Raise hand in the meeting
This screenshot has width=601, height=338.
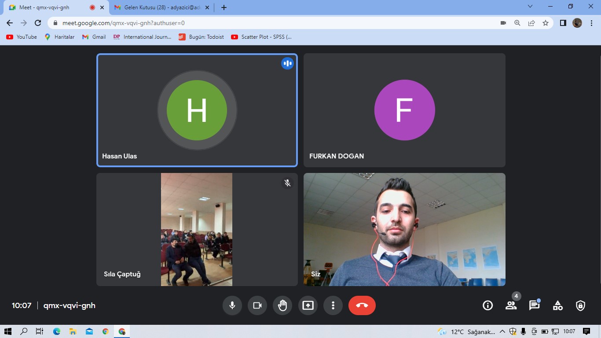pos(282,305)
